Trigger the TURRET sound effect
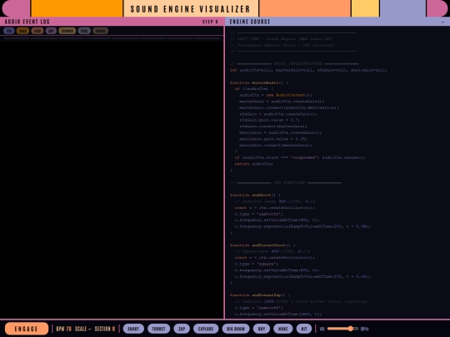Viewport: 450px width, 337px height. 158,329
